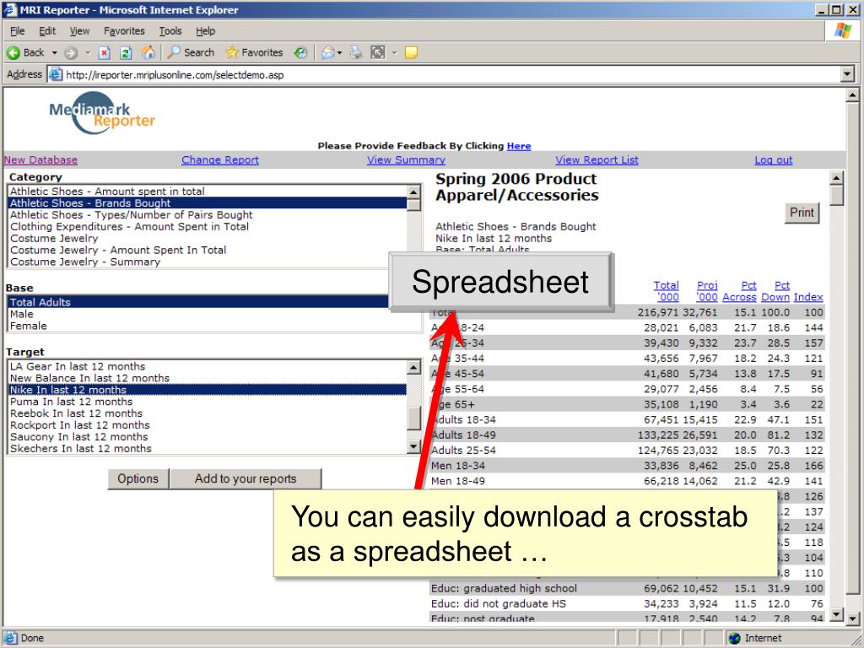Open the View menu

(x=79, y=31)
